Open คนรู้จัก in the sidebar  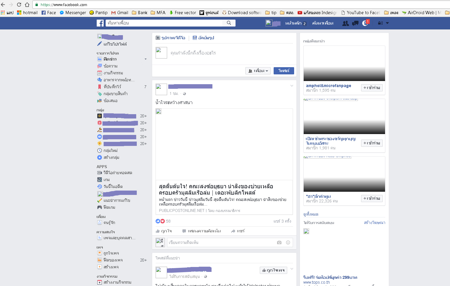pyautogui.click(x=109, y=223)
